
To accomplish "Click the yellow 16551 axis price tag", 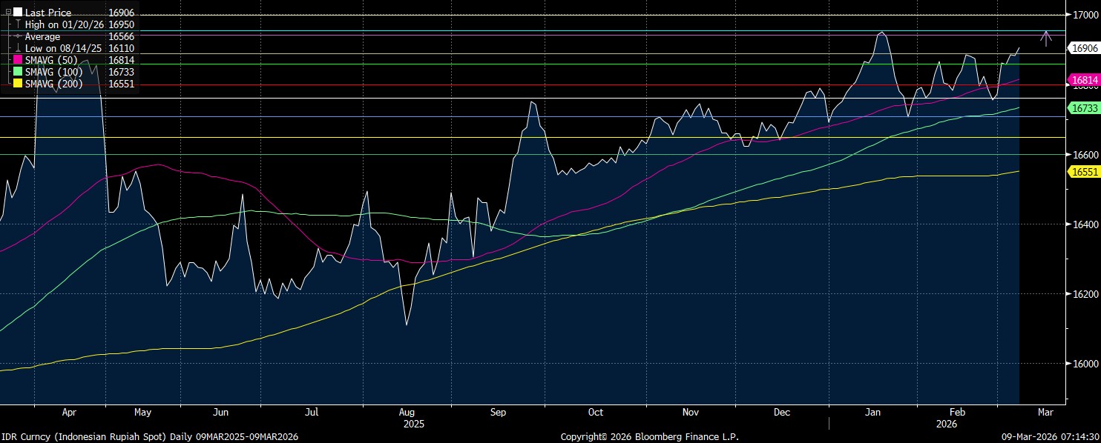I will (x=1083, y=171).
